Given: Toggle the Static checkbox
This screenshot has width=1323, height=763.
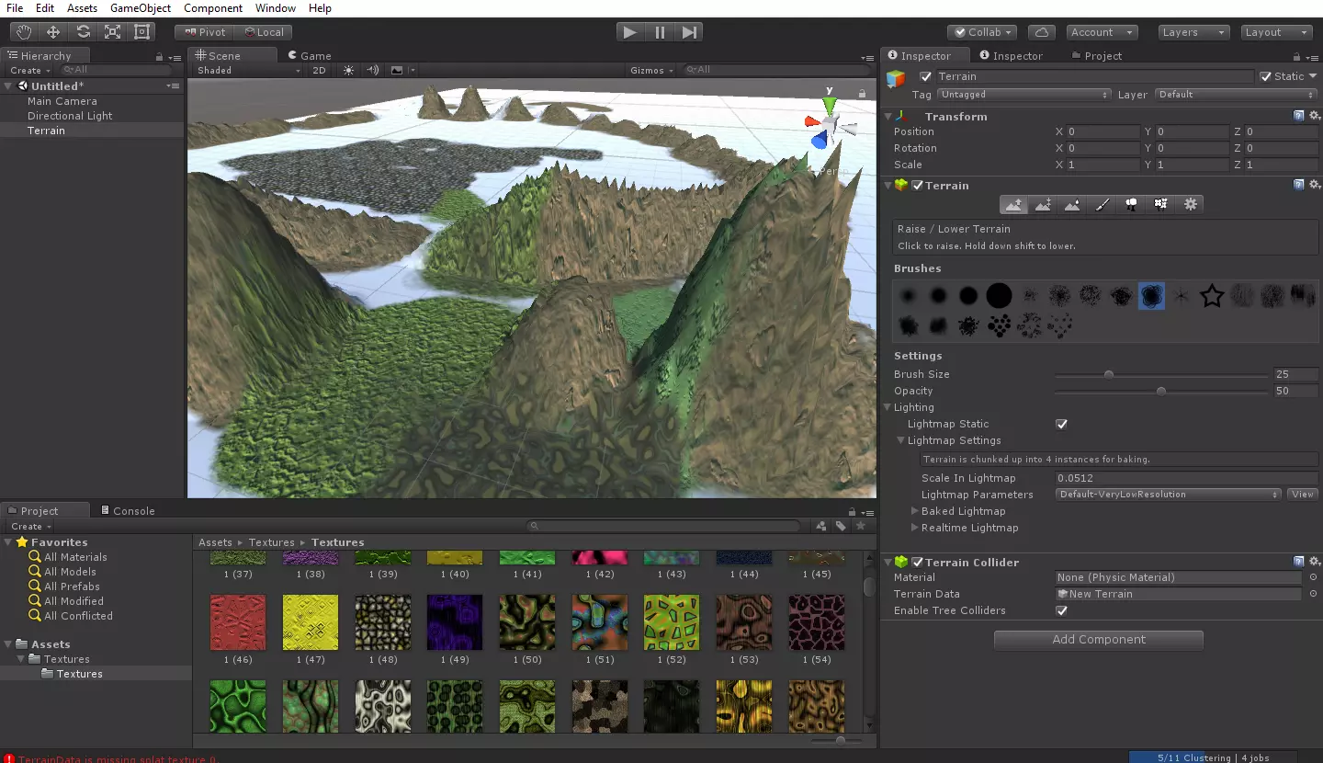Looking at the screenshot, I should pos(1265,76).
